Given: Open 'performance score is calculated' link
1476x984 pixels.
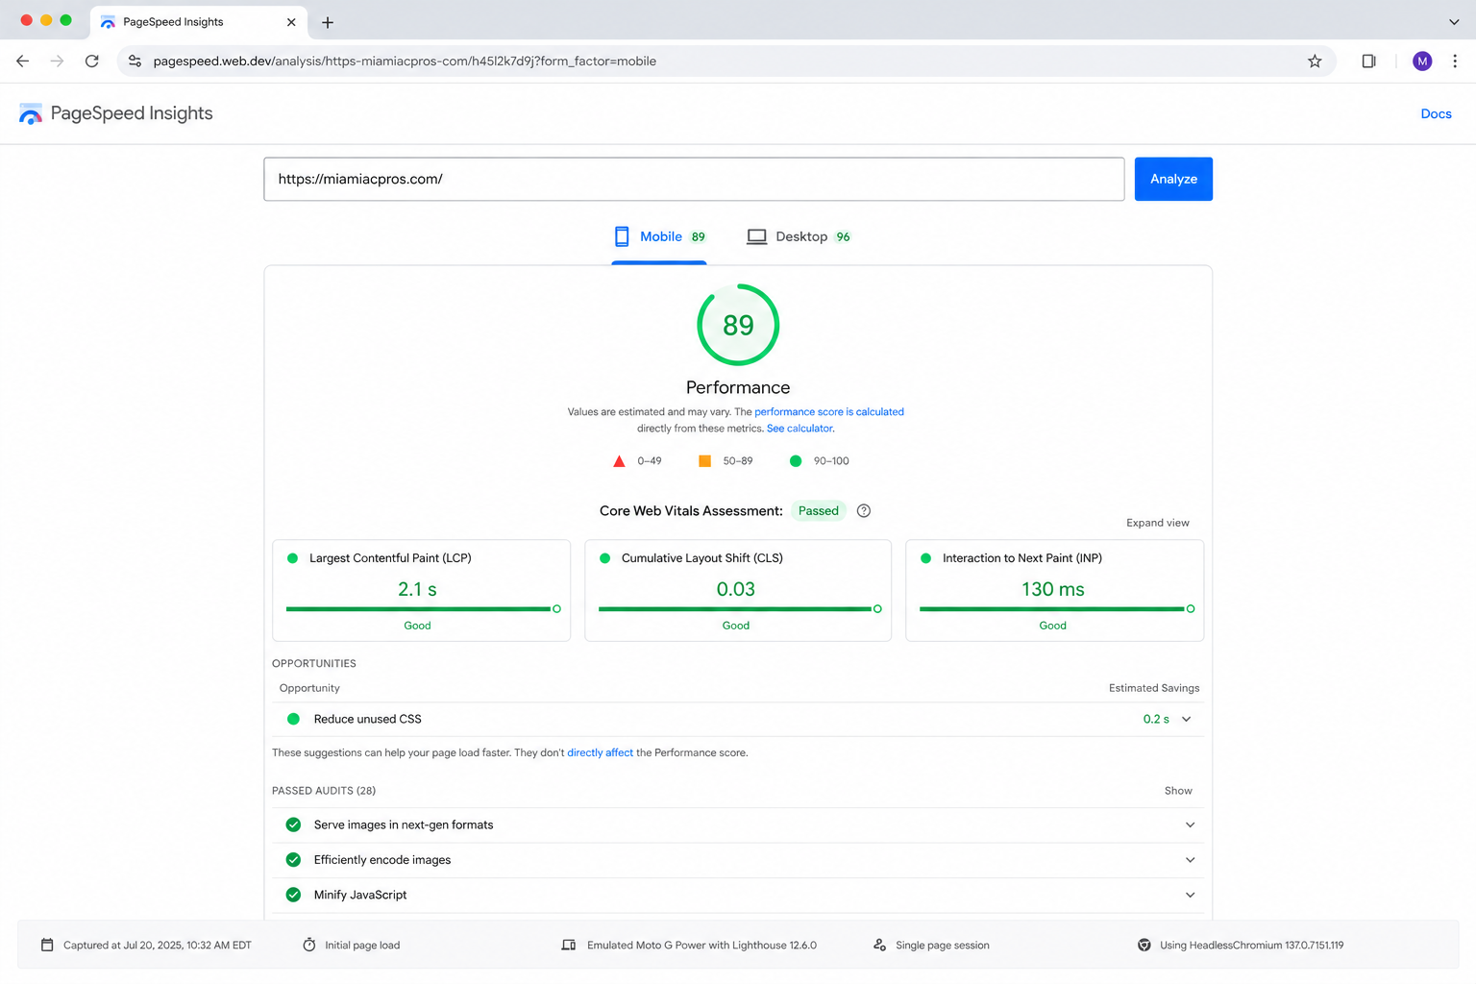Looking at the screenshot, I should click(x=829, y=411).
